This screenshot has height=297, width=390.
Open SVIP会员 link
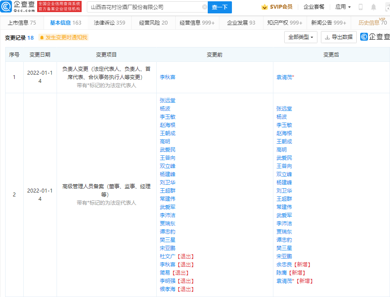(277, 7)
